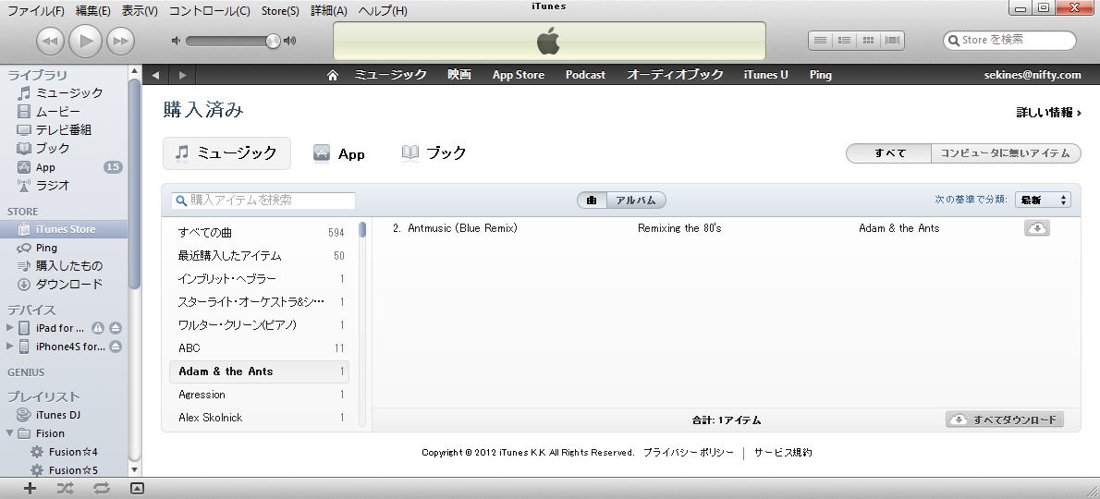Eject the iPhone4S device
The image size is (1100, 499).
pos(116,347)
